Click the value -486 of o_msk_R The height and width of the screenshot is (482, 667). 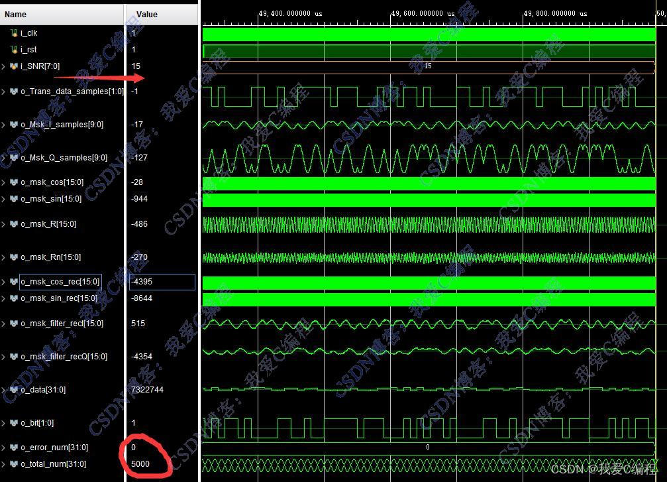(x=140, y=224)
